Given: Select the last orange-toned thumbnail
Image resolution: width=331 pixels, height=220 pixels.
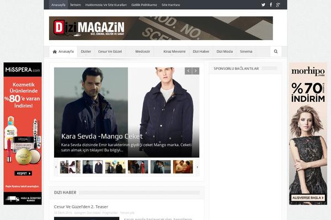Looking at the screenshot, I should point(183,167).
